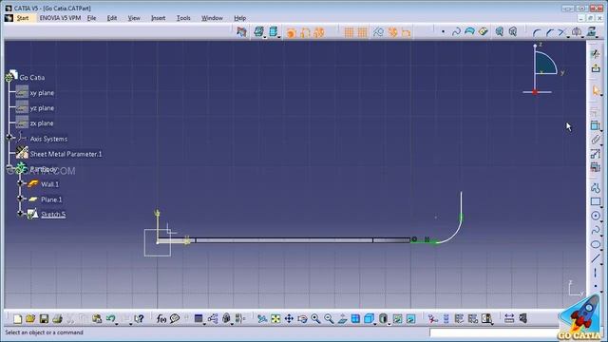Screen dimensions: 608x342
Task: Click the Create Multi-View icon
Action: click(x=355, y=319)
